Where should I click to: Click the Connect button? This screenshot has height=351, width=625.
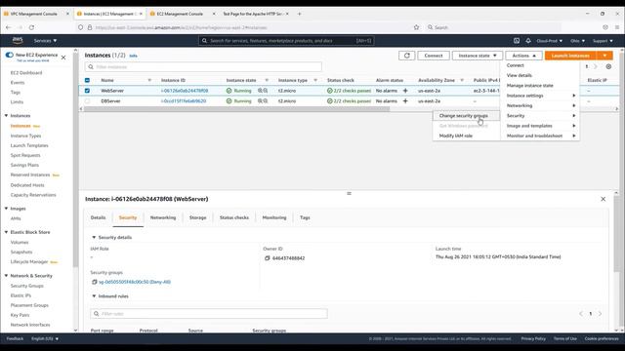coord(434,56)
